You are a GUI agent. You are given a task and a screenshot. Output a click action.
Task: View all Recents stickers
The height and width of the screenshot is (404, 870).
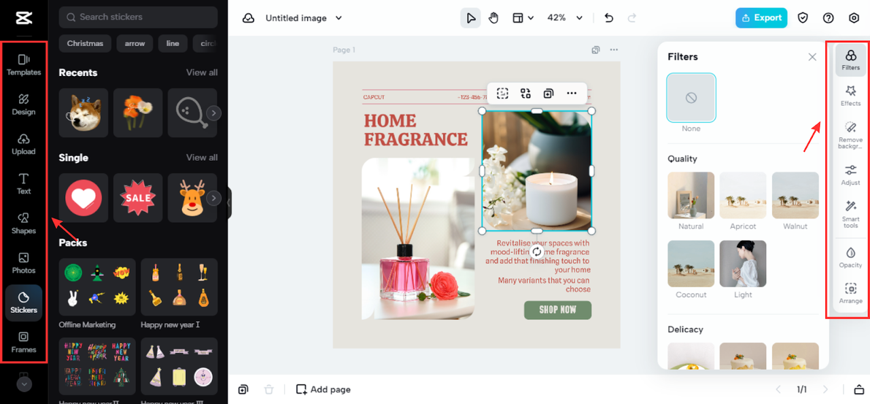pos(202,73)
